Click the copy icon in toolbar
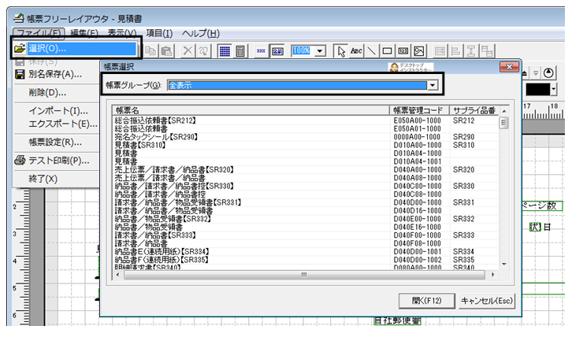This screenshot has height=337, width=572. pyautogui.click(x=150, y=51)
